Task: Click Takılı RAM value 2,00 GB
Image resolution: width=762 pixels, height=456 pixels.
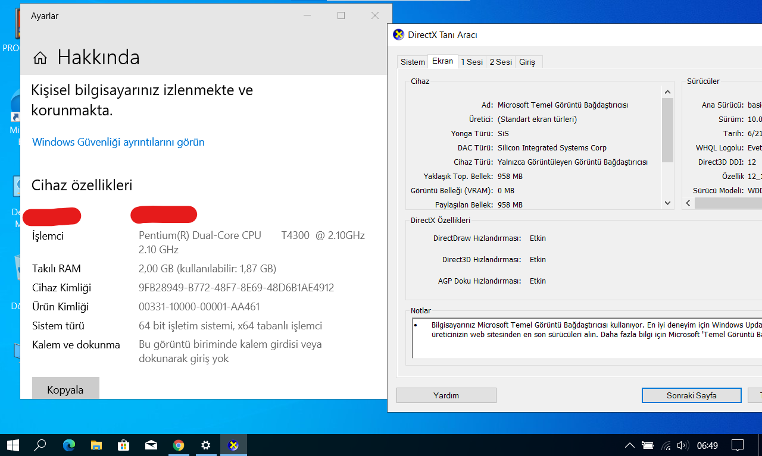Action: pos(208,269)
